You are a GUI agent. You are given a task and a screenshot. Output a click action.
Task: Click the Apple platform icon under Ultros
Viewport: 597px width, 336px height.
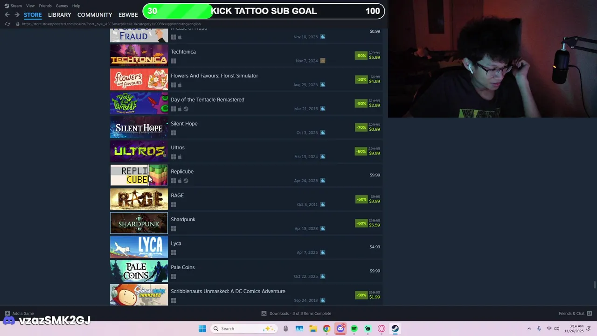pos(180,157)
